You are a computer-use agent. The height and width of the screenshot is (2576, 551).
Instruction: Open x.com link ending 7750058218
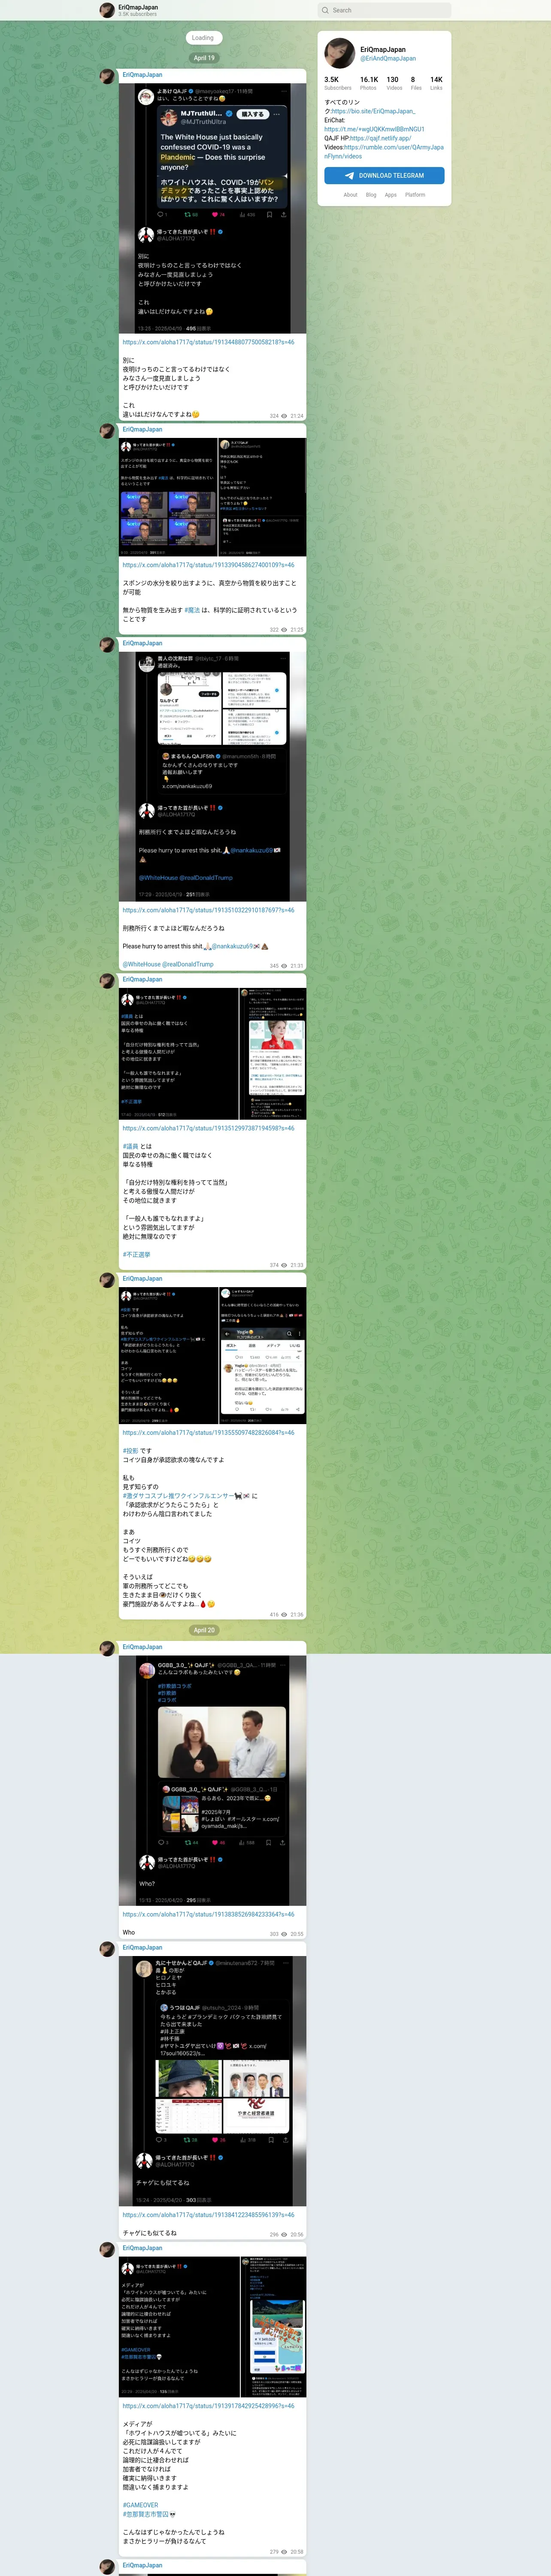tap(208, 342)
